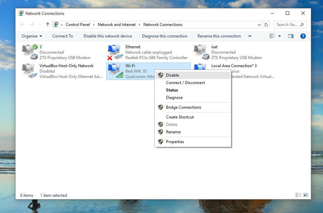Click 'Local Area Connection* 3' name
This screenshot has width=323, height=213.
coord(234,66)
